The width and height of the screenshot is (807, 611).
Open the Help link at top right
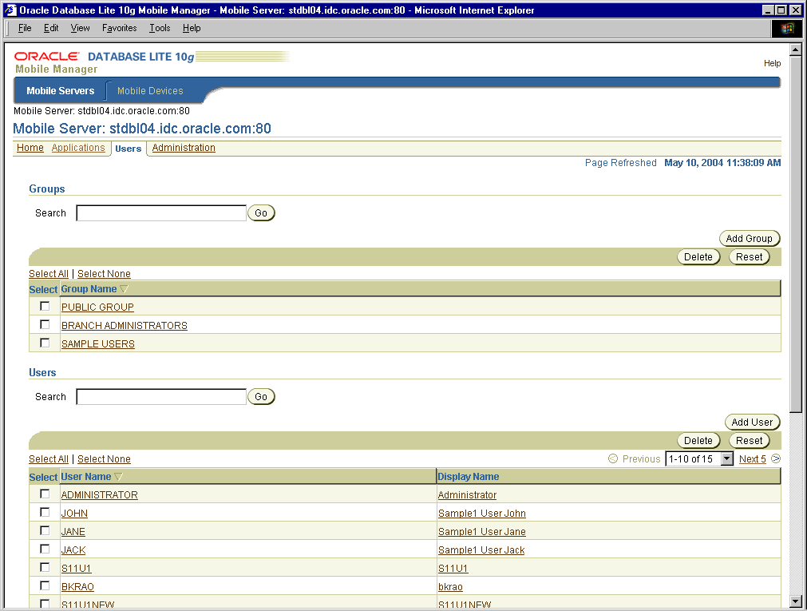tap(772, 63)
